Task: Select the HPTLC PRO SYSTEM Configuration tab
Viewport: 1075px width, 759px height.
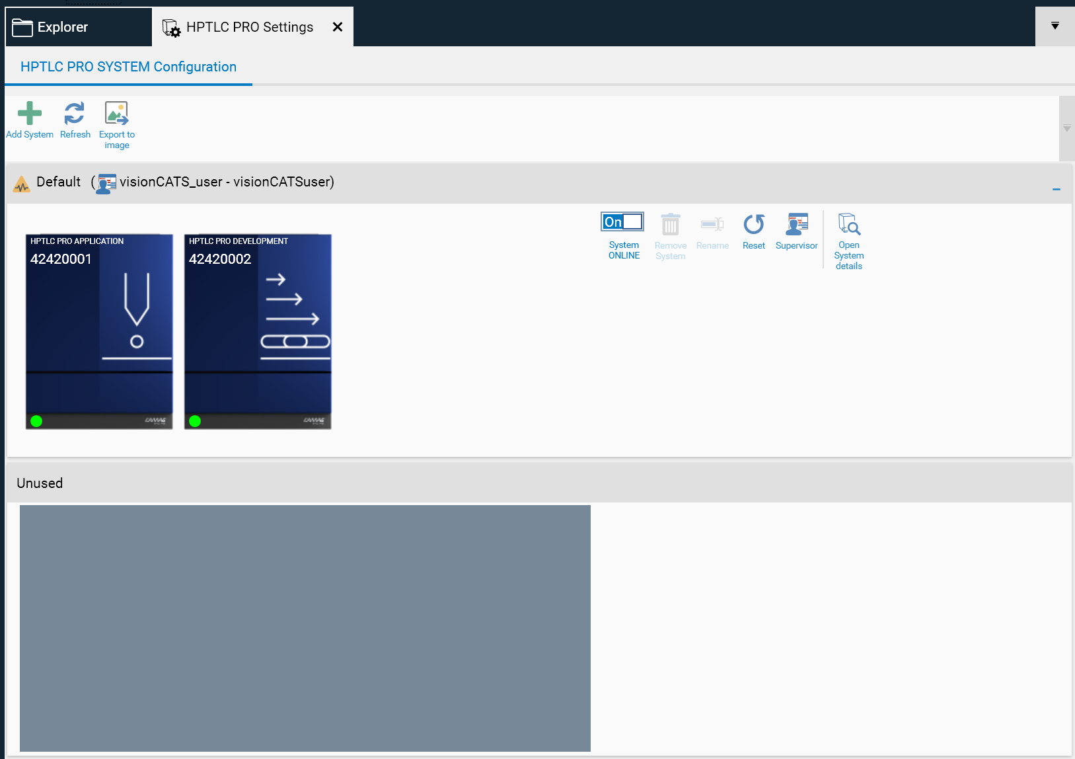Action: [128, 67]
